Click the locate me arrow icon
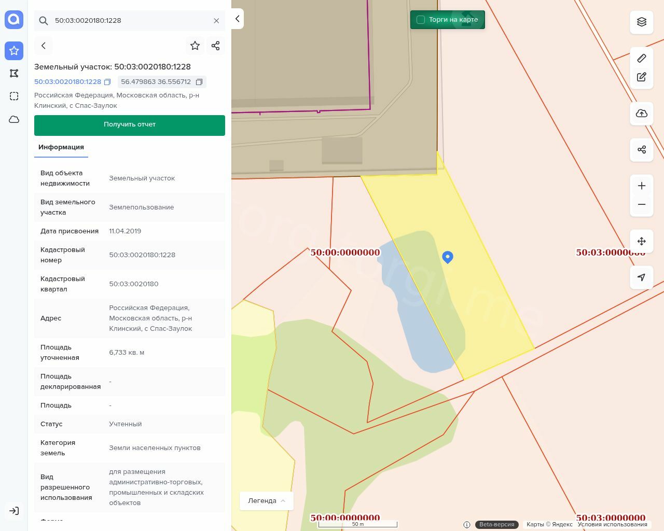 [x=642, y=277]
